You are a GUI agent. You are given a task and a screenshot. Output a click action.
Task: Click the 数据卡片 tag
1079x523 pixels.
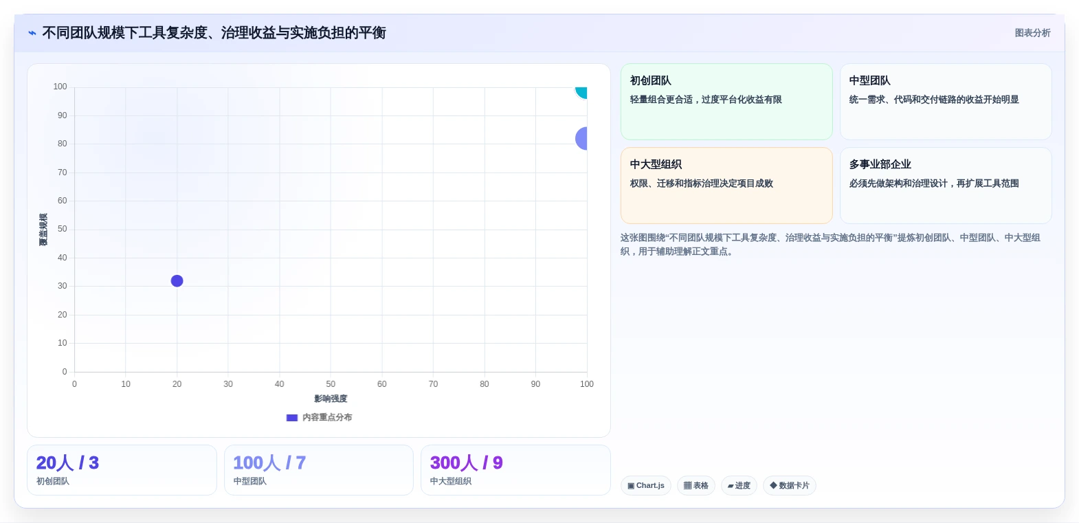790,486
